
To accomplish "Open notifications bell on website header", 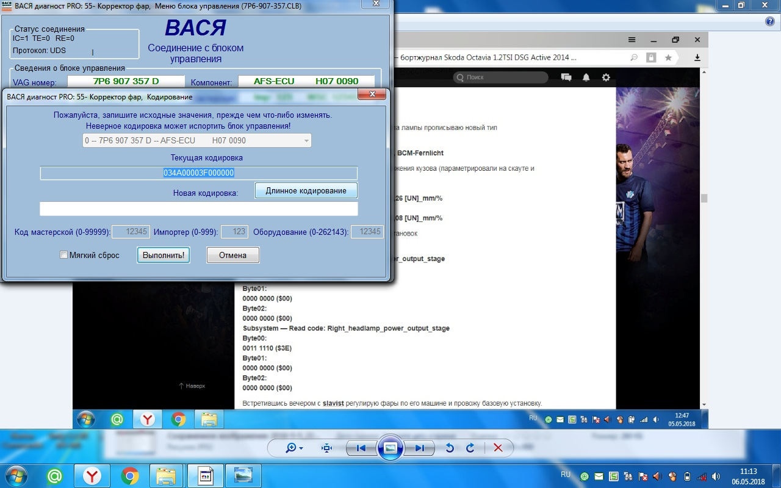I will pos(586,77).
